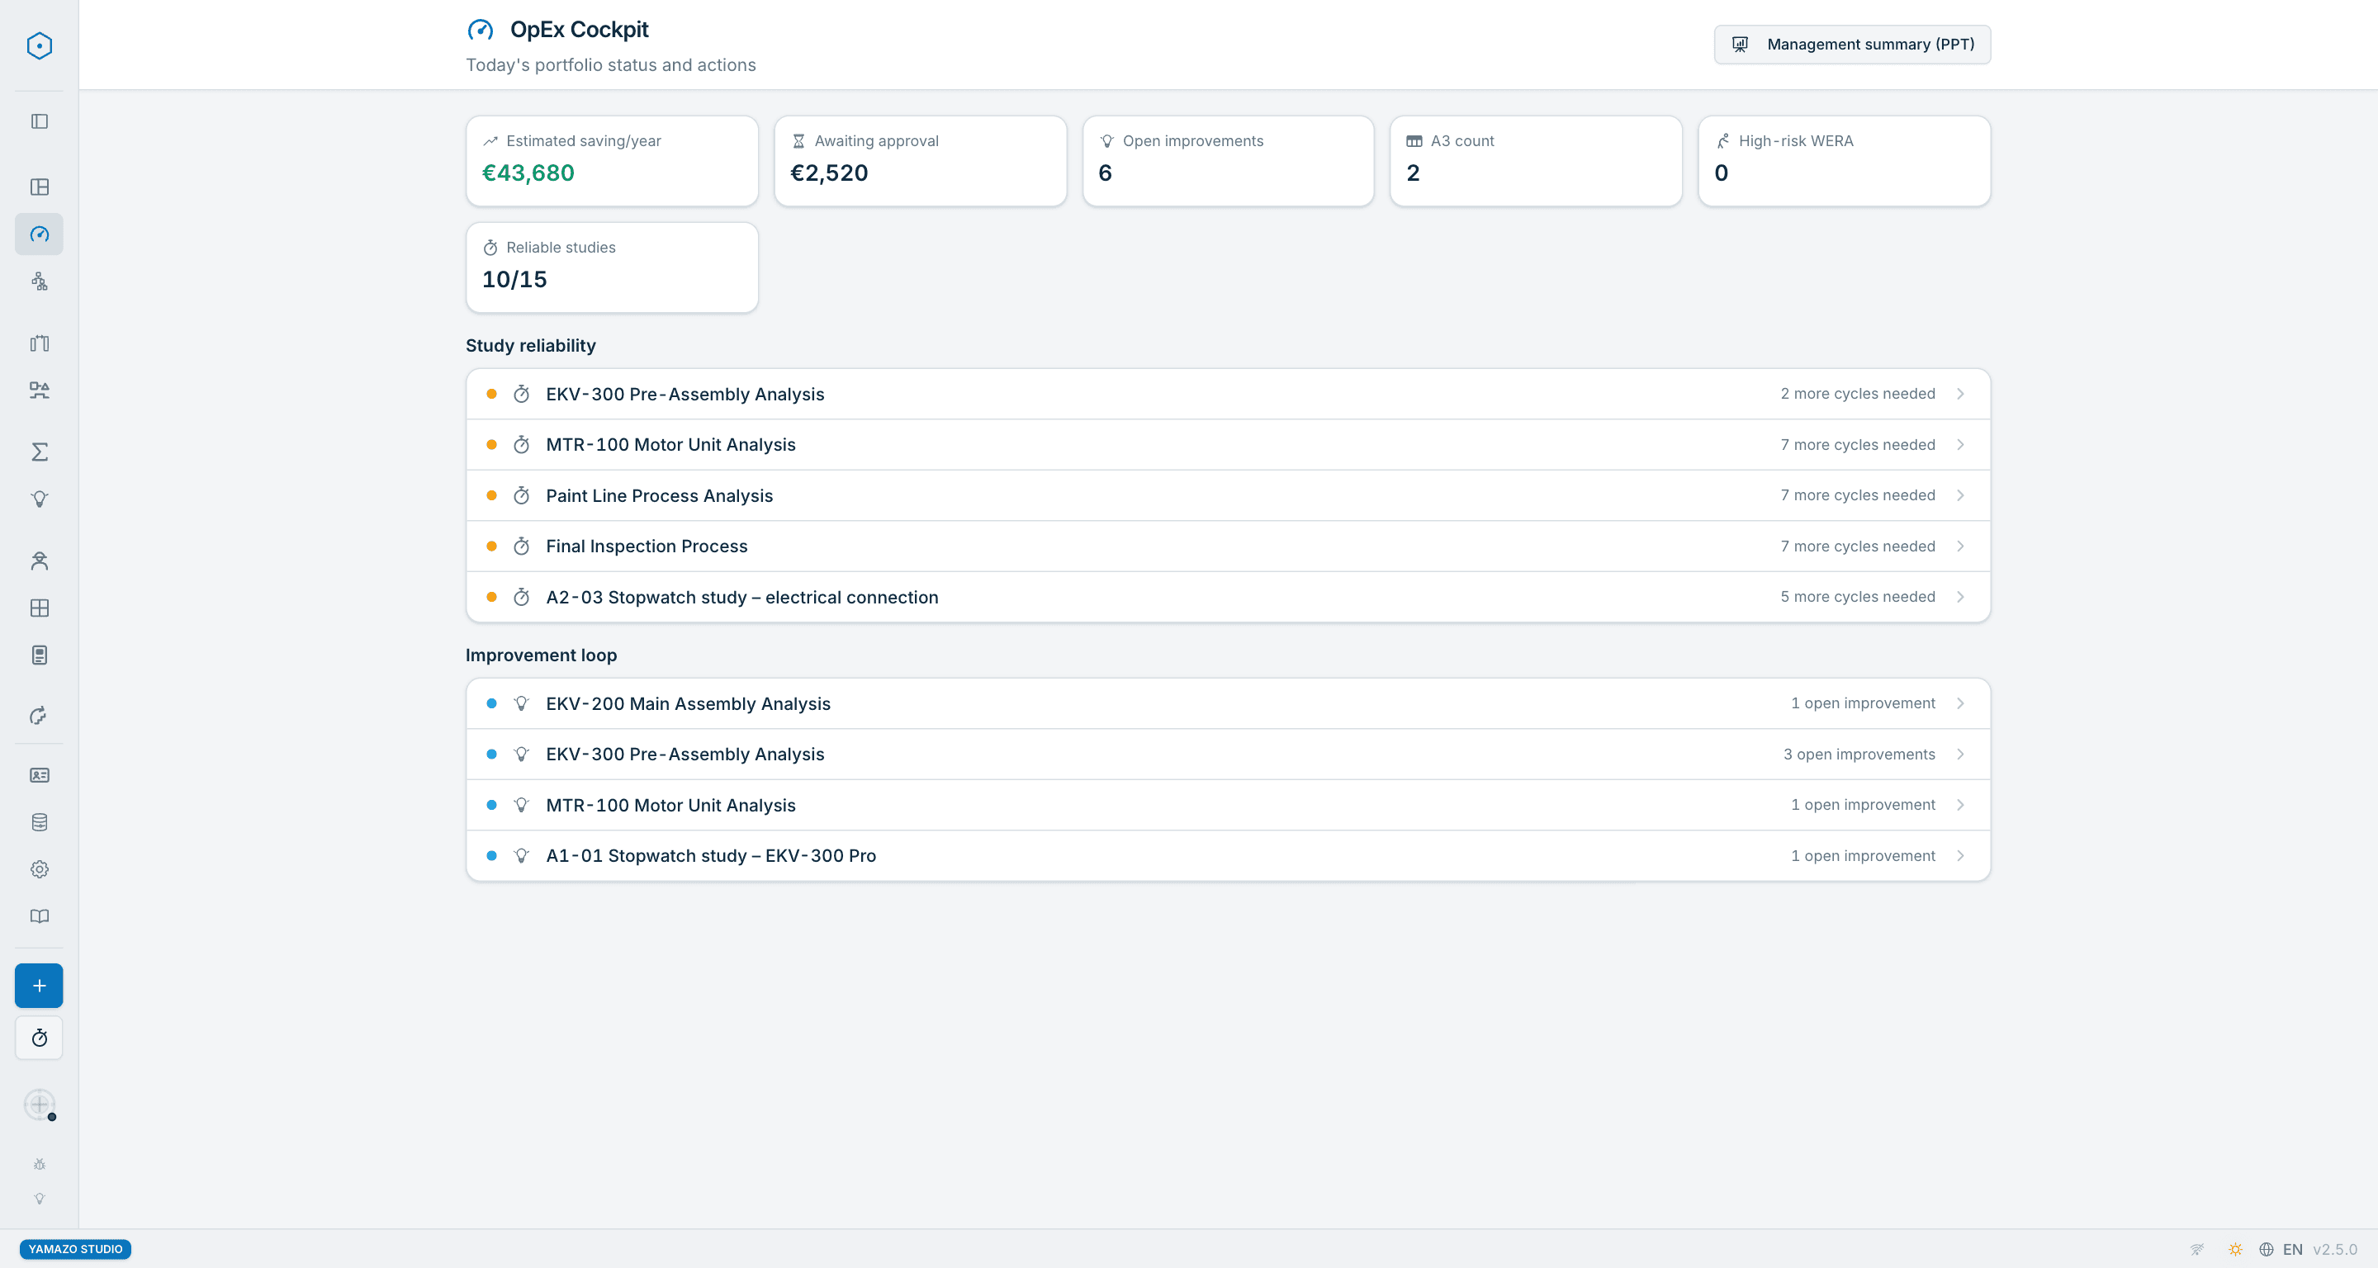
Task: Open the circular refresh-arrow sidebar icon
Action: click(39, 715)
